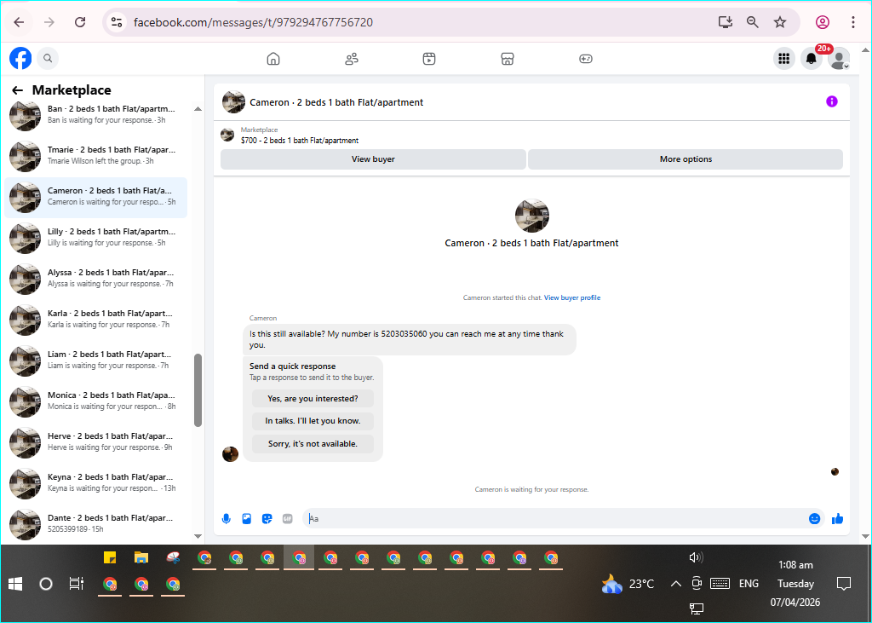
Task: Bookmark this page with star icon
Action: click(x=780, y=22)
